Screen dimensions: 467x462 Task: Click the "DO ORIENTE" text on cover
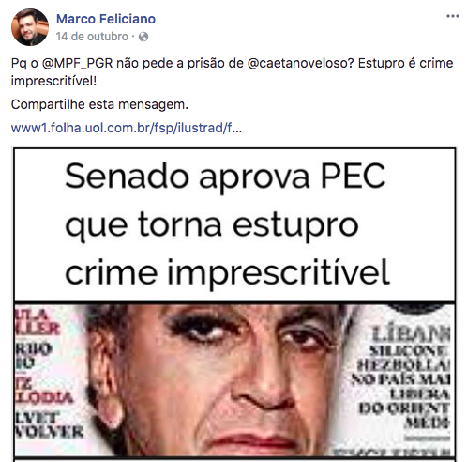[404, 408]
